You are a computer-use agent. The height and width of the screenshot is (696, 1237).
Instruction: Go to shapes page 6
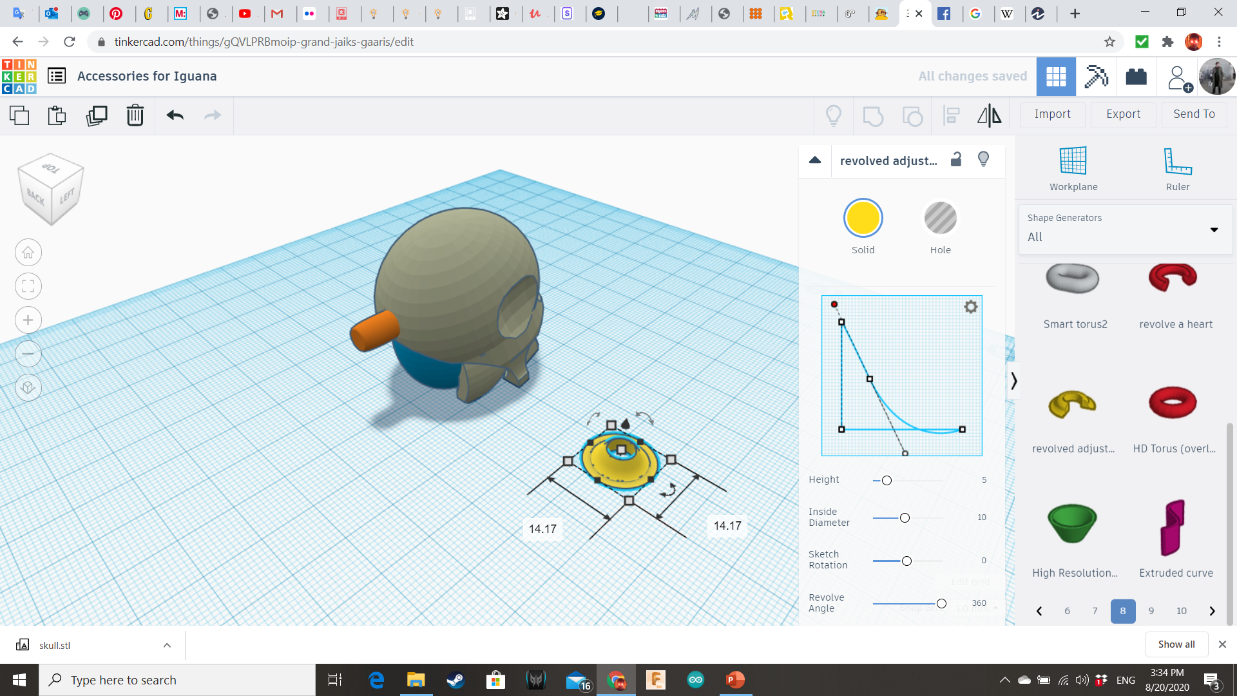(x=1067, y=611)
